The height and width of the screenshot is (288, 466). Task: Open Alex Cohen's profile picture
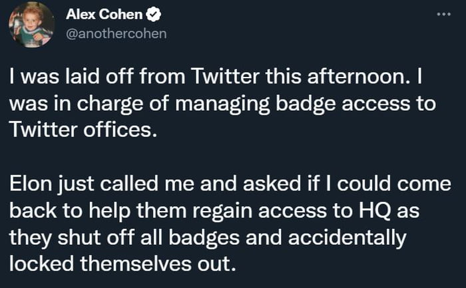click(31, 25)
